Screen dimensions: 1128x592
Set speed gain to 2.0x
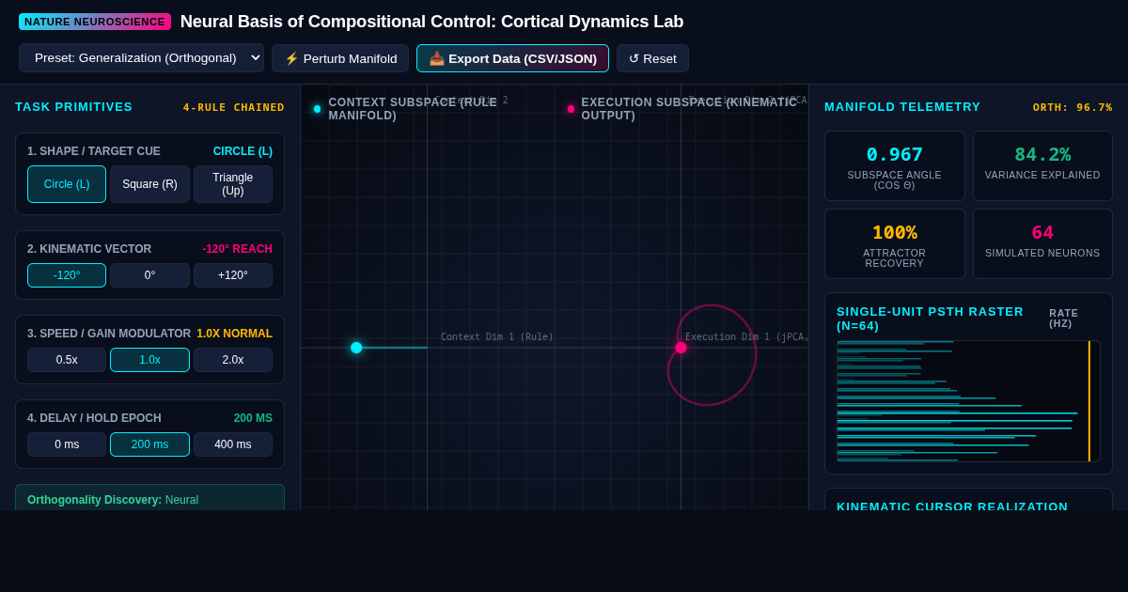[x=233, y=360]
